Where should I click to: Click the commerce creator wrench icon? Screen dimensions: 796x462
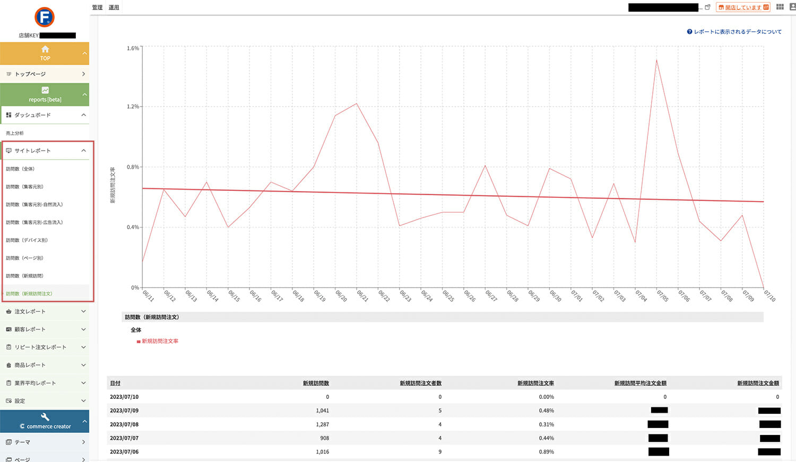pos(45,417)
